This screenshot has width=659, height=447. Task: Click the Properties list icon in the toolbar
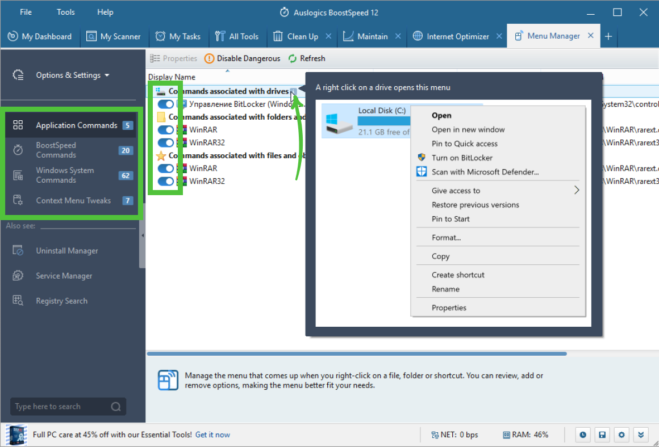(x=155, y=58)
